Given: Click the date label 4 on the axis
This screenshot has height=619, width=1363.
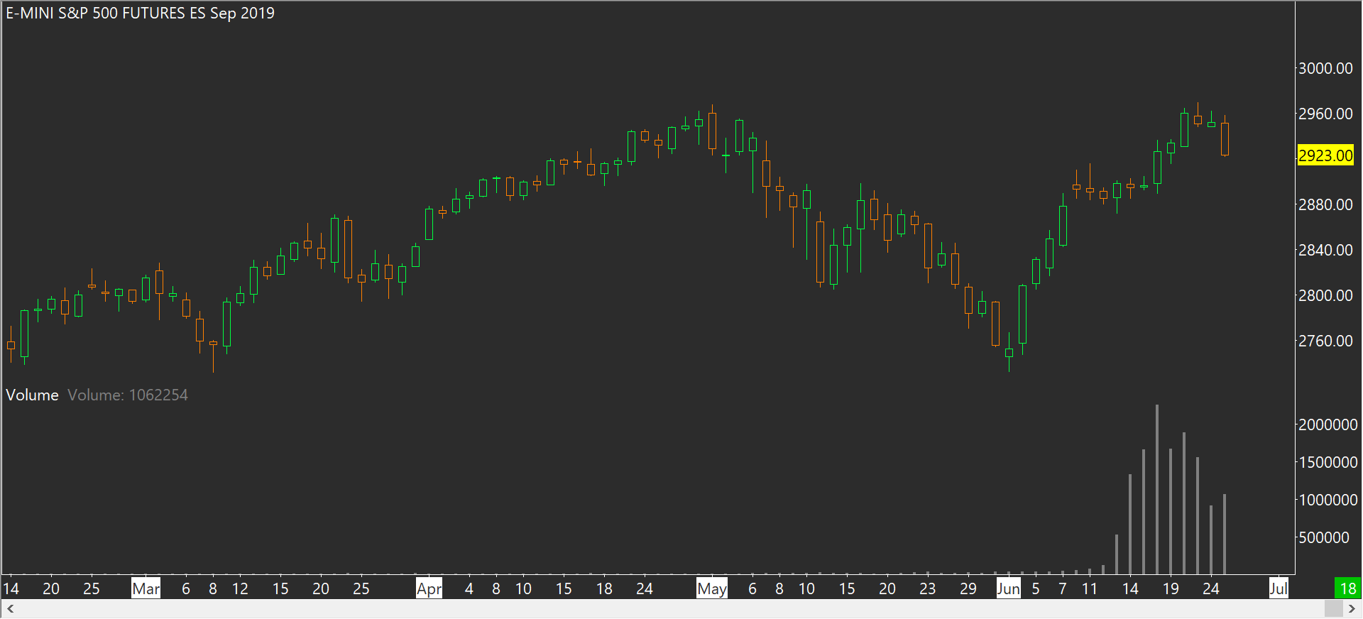Looking at the screenshot, I should coord(469,588).
